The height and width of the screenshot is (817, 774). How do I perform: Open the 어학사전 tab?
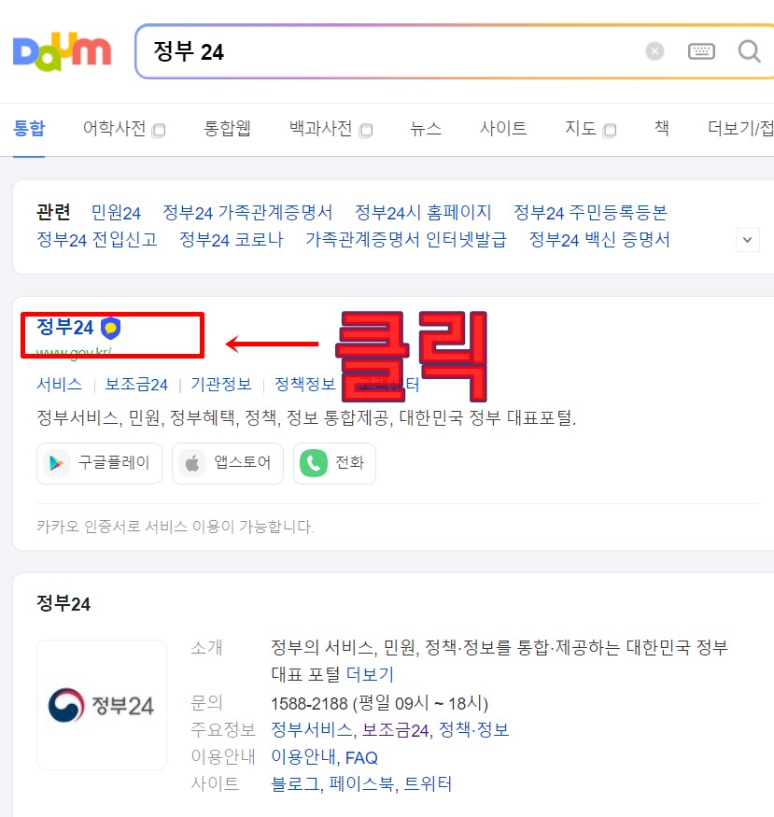[x=114, y=128]
